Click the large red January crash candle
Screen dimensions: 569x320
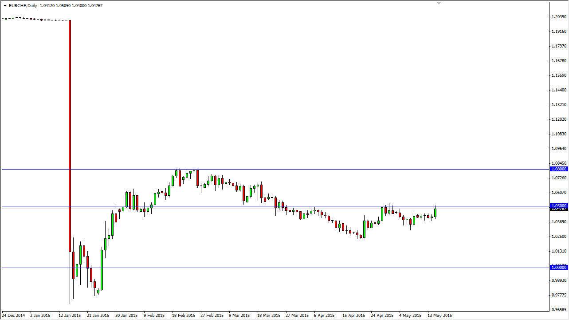[70, 133]
